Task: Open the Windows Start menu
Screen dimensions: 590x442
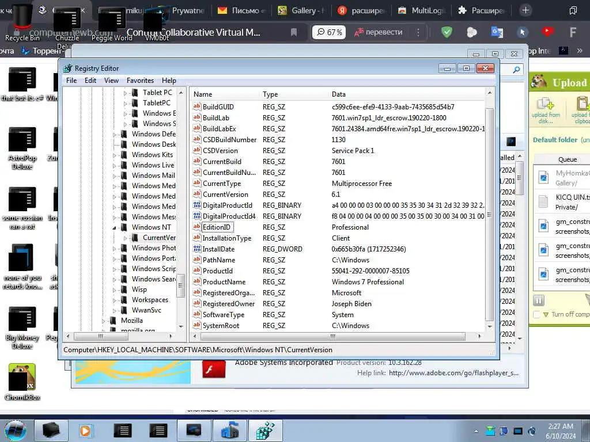Action: point(16,430)
